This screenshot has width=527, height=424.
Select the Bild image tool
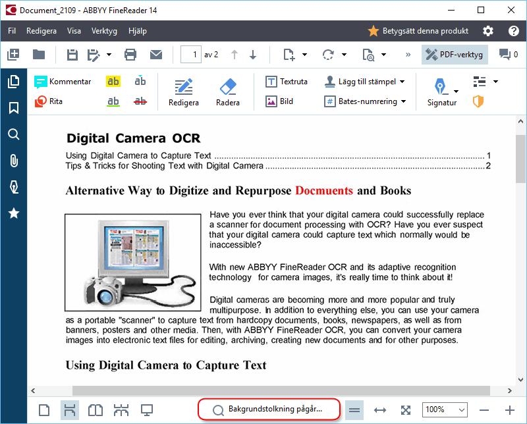click(279, 101)
